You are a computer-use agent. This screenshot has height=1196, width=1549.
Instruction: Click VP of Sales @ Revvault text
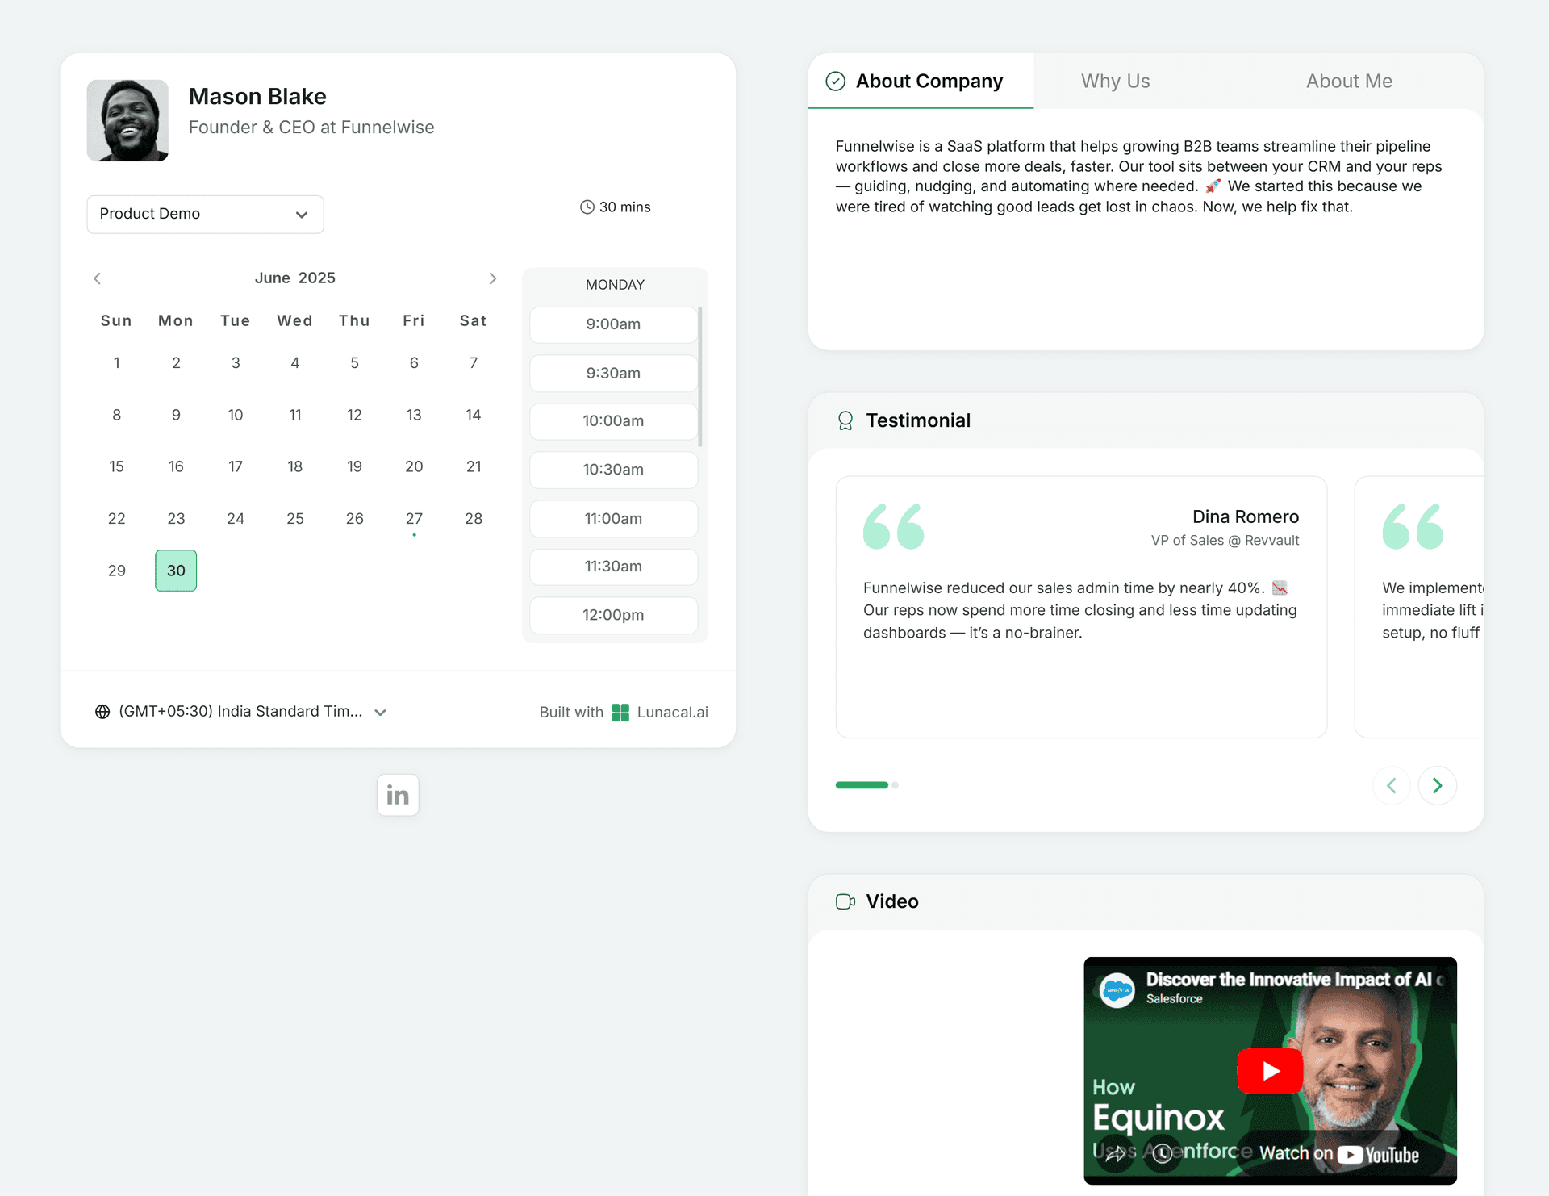1225,541
